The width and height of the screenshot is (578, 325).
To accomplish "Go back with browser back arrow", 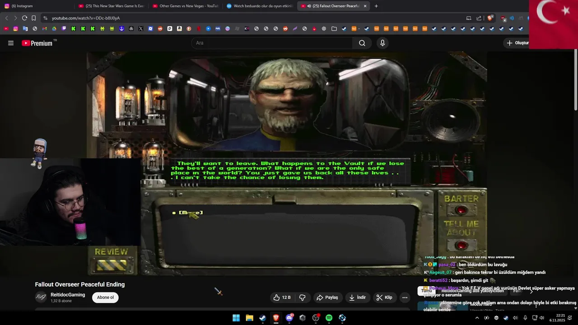I will [x=6, y=18].
